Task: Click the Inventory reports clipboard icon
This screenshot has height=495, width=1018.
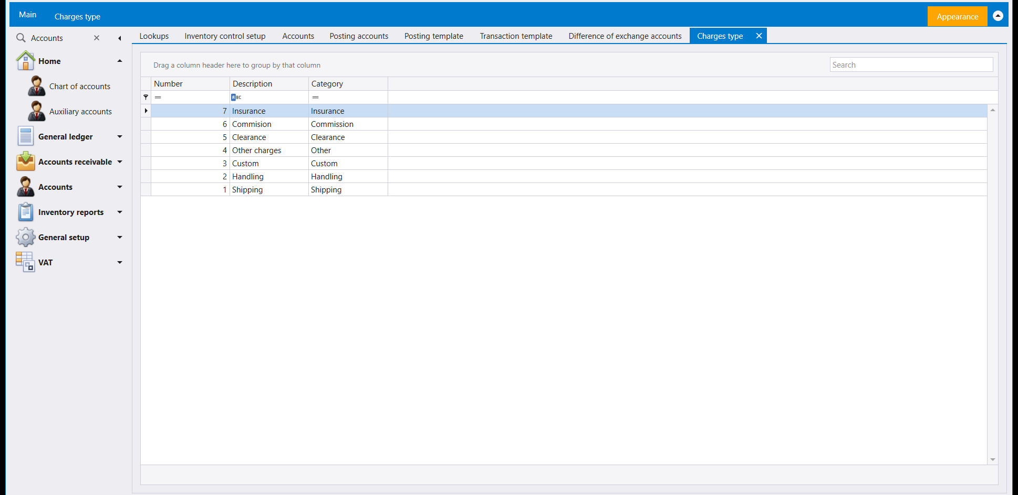Action: [25, 212]
